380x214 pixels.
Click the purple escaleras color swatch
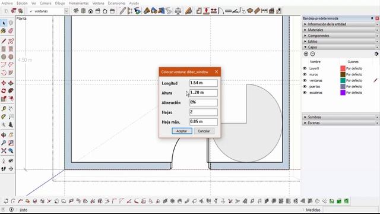click(343, 93)
